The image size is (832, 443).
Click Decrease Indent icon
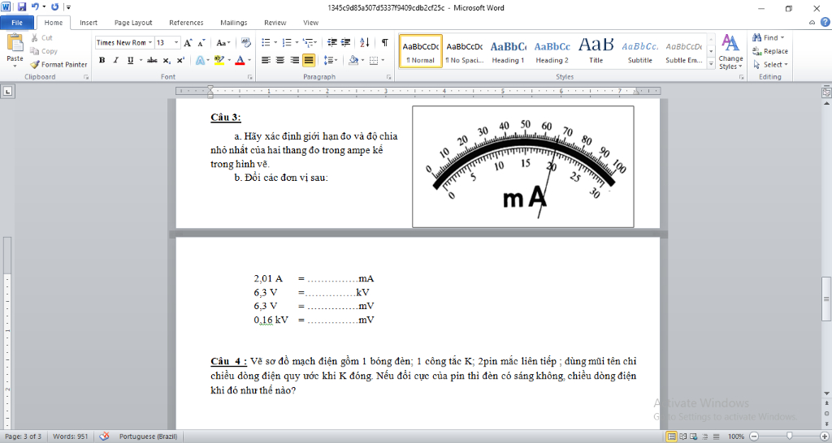pyautogui.click(x=332, y=43)
